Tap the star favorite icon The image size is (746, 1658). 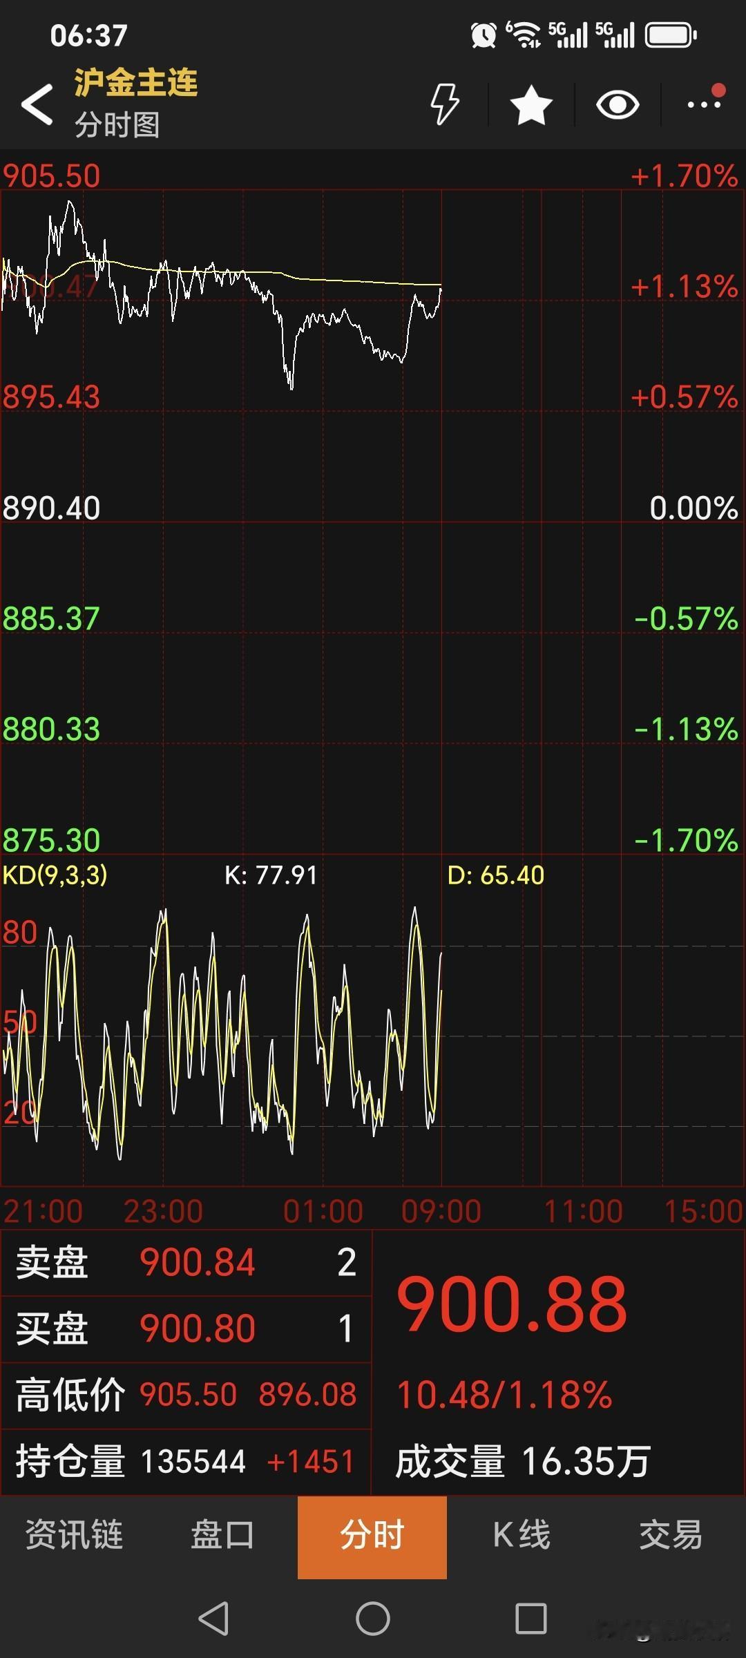531,105
